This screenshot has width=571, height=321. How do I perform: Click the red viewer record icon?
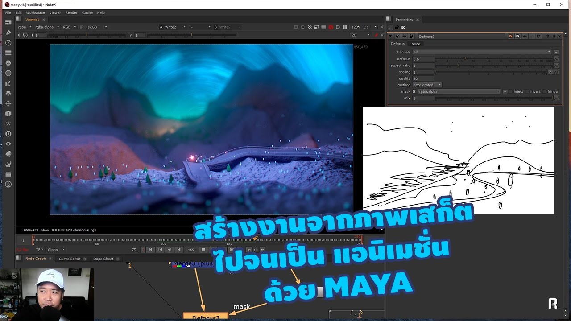tap(331, 27)
